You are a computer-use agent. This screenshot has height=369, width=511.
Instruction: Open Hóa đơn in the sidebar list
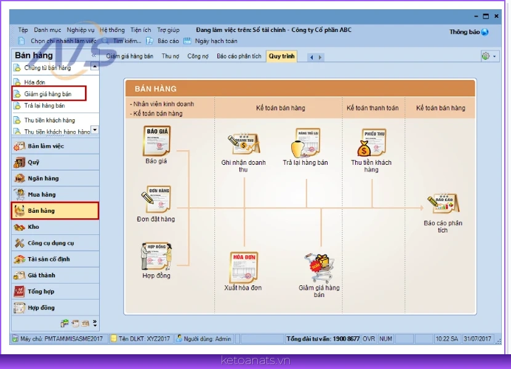click(x=34, y=82)
